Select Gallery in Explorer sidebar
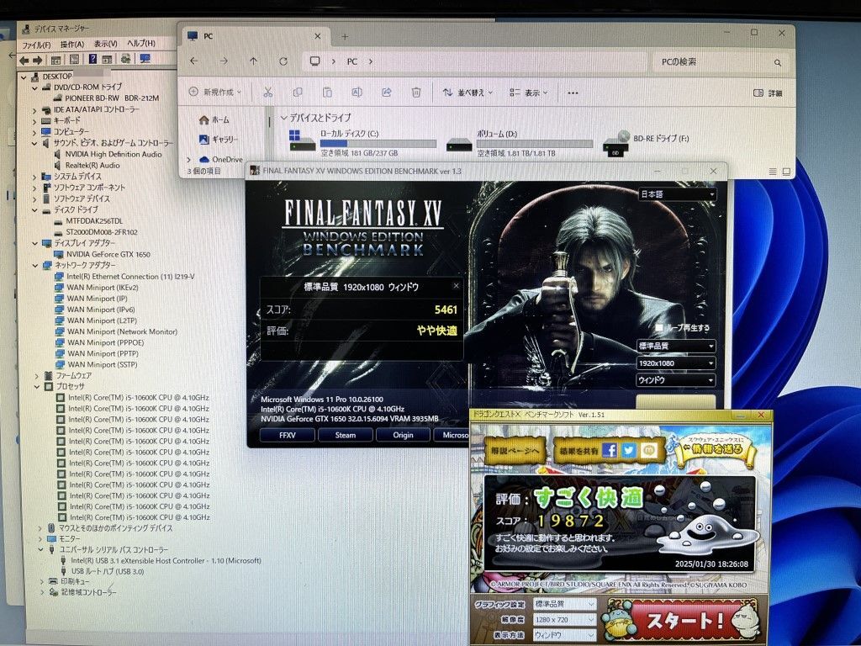 coord(218,140)
